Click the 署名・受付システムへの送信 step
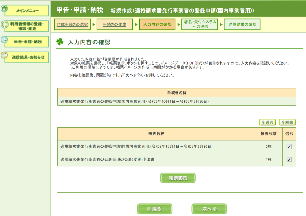The image size is (306, 216). [200, 24]
